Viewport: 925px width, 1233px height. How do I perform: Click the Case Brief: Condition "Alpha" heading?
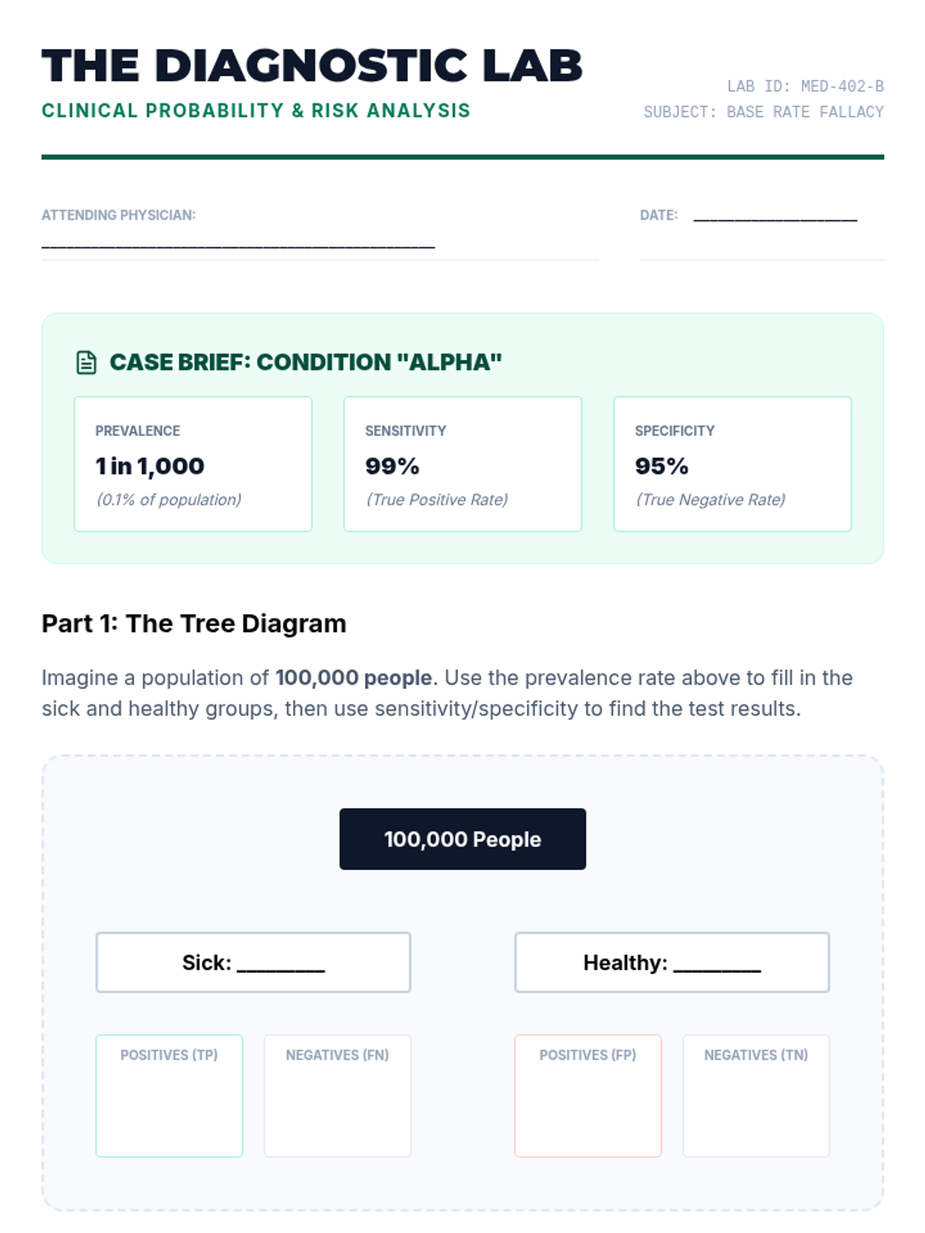[x=305, y=362]
